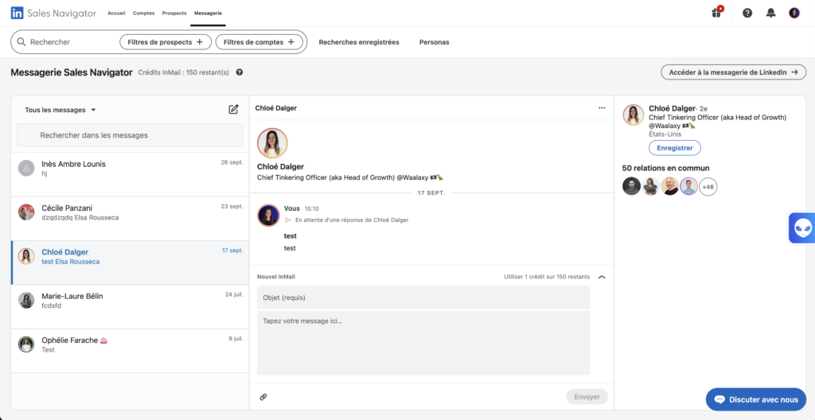815x420 pixels.
Task: Go to the Comptes tab
Action: click(143, 13)
